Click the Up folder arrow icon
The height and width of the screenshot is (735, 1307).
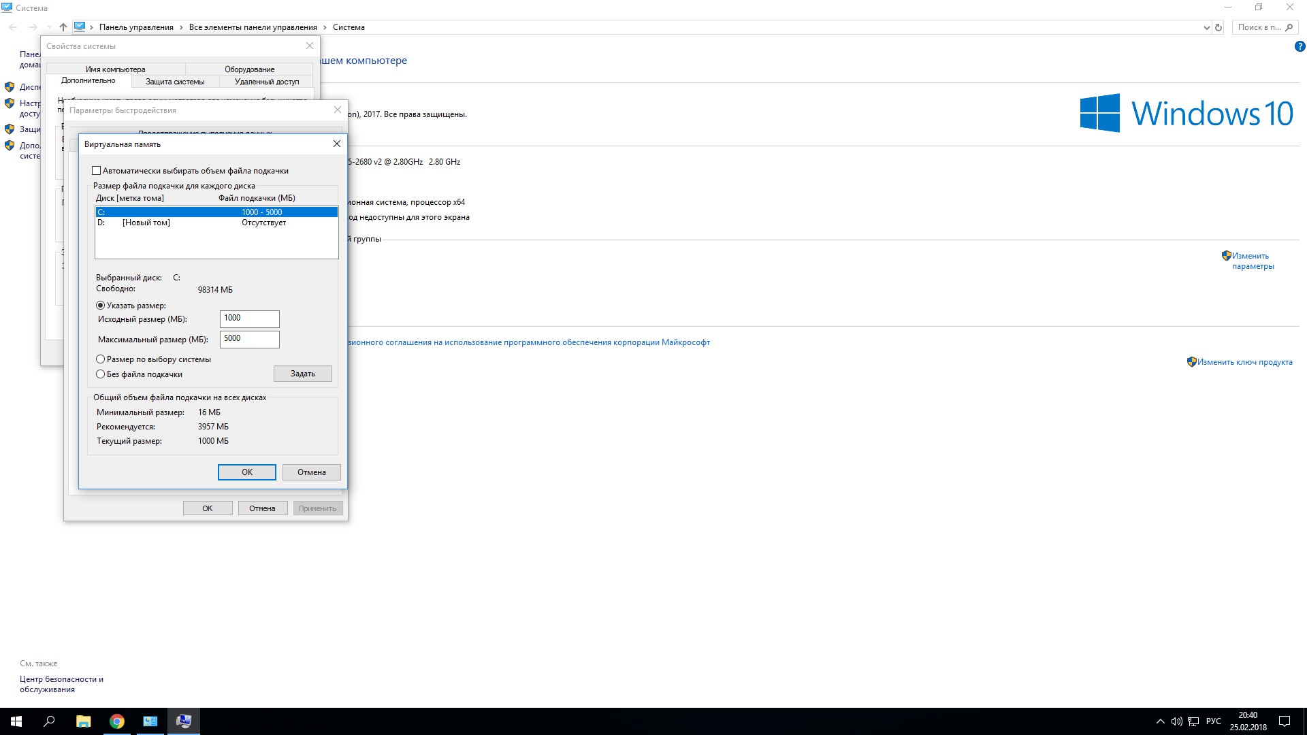(x=63, y=27)
